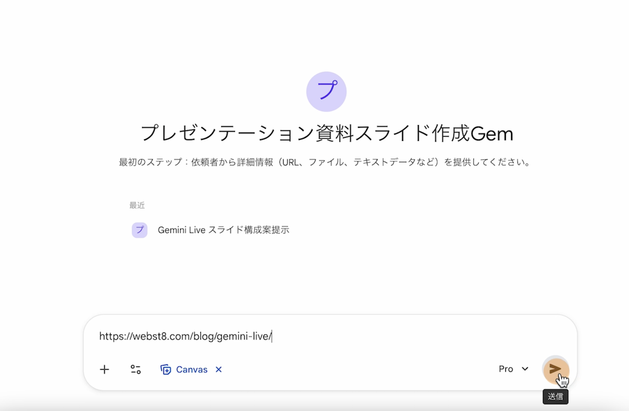Click the 最近 section label
Viewport: 629px width, 411px height.
(137, 205)
